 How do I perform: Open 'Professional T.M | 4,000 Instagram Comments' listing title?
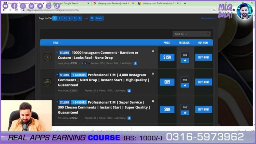click(104, 80)
